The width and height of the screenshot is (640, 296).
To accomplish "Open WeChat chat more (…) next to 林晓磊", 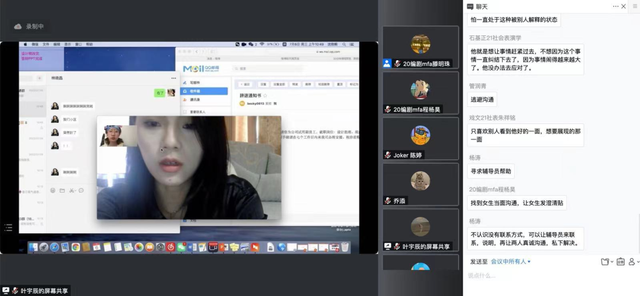I will coord(174,78).
